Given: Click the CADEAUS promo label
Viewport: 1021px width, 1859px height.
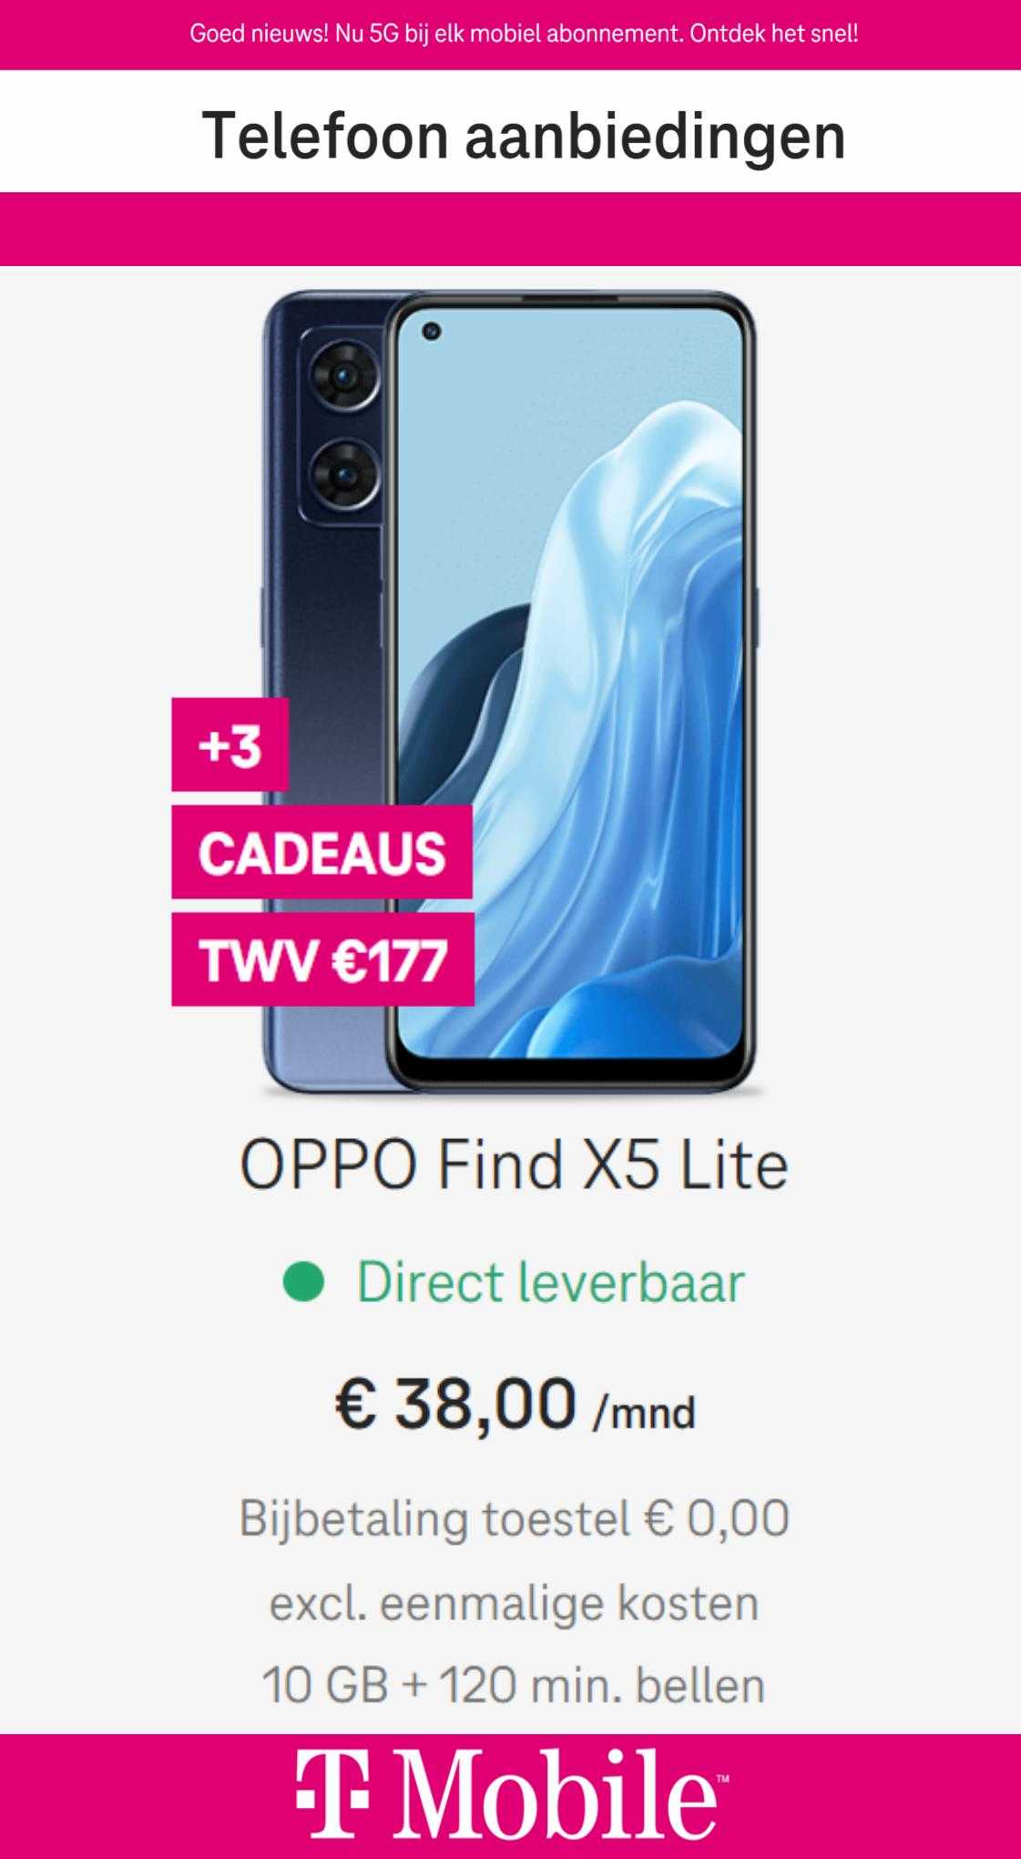Looking at the screenshot, I should 322,852.
